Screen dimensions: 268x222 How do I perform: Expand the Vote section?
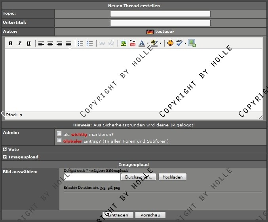[5, 150]
